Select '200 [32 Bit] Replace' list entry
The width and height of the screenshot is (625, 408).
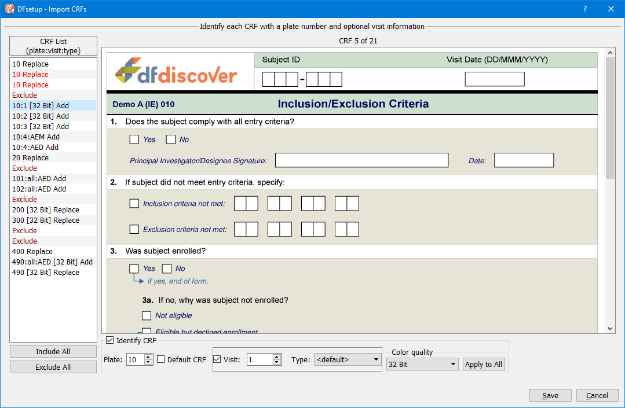coord(46,210)
